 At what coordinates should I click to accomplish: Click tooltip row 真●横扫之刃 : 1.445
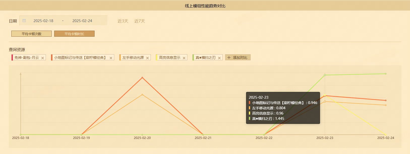(x=267, y=119)
